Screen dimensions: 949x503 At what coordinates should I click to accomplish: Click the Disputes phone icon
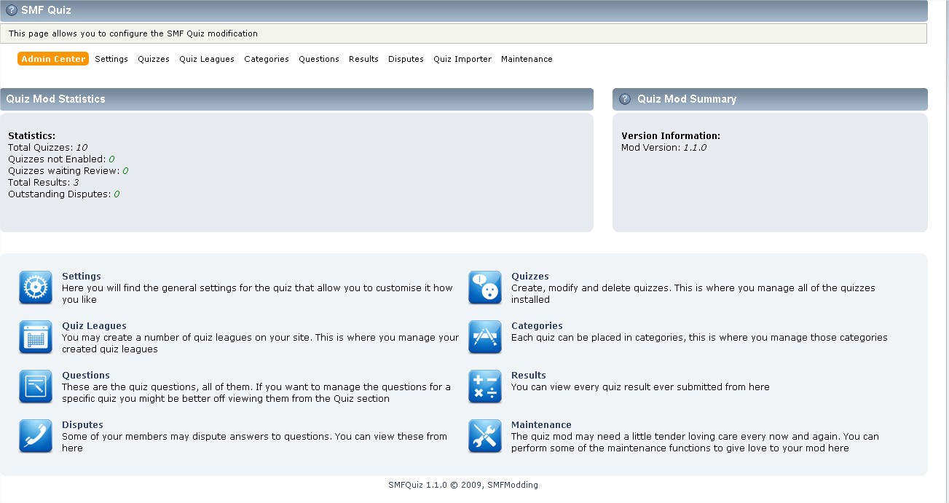[x=36, y=436]
